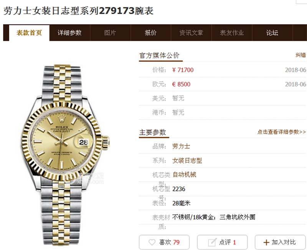Screen dimensions: 307x250
Task: Open the 女装日志型 series link
Action: [187, 161]
